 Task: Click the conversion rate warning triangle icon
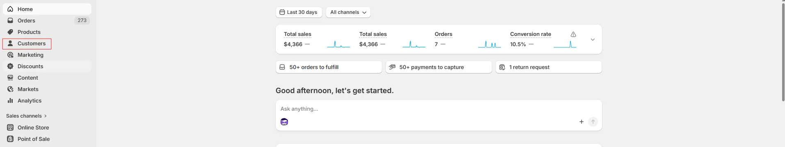[573, 34]
